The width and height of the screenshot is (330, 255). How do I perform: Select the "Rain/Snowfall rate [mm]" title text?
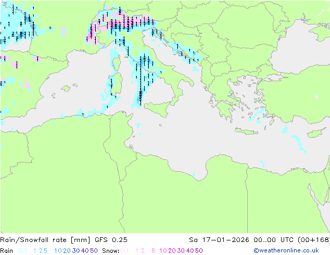[x=45, y=240]
